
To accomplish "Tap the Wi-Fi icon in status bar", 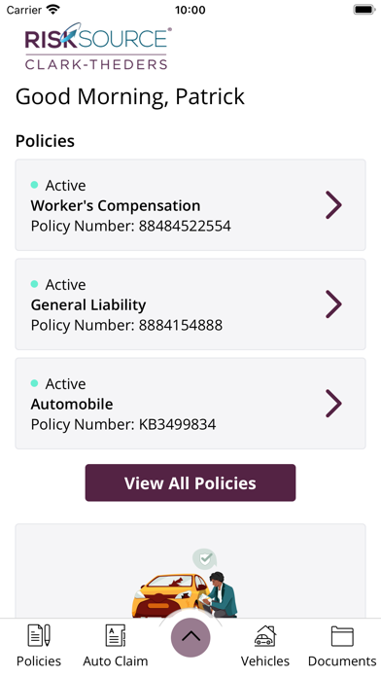I will 53,10.
